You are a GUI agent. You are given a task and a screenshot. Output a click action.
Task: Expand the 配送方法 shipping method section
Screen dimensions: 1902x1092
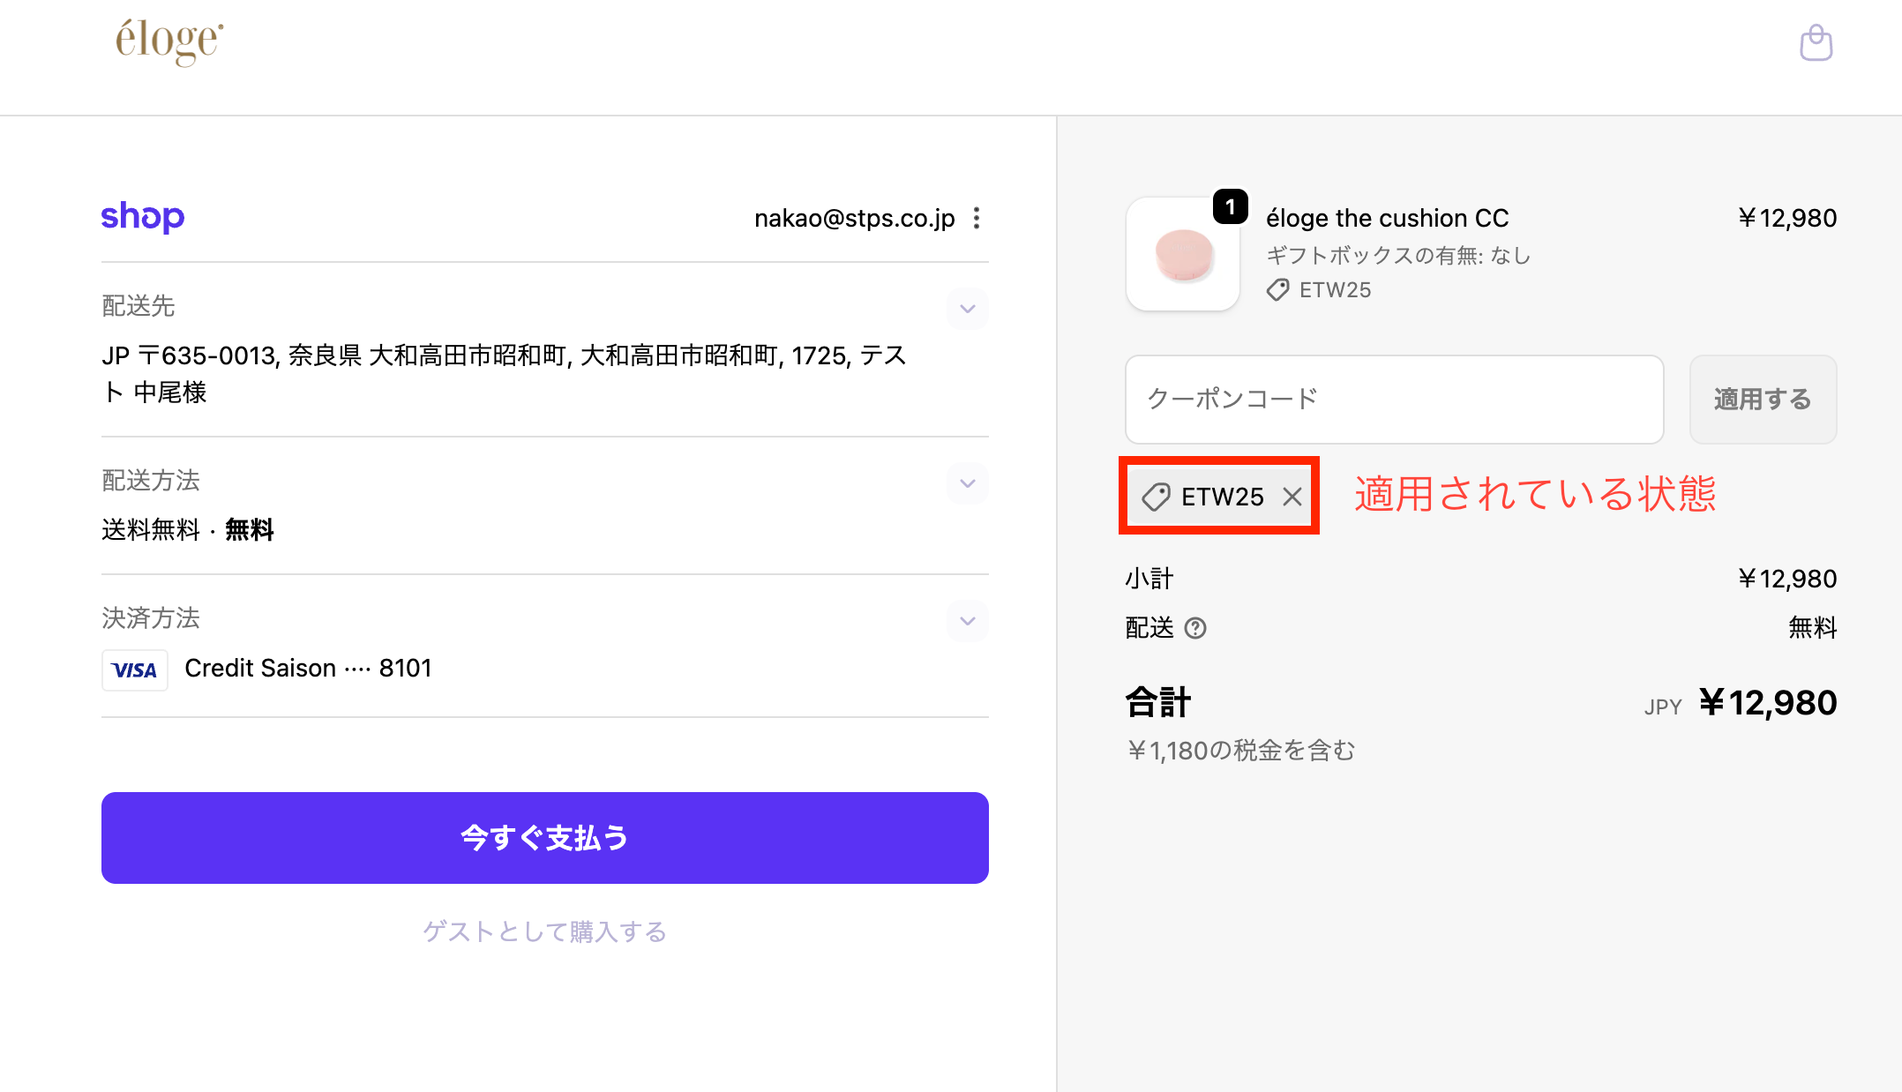968,483
